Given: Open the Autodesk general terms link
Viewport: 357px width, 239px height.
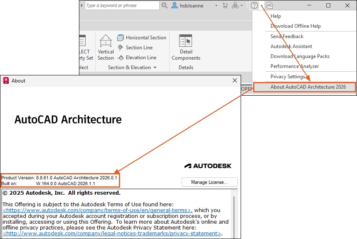Looking at the screenshot, I should coord(97,210).
